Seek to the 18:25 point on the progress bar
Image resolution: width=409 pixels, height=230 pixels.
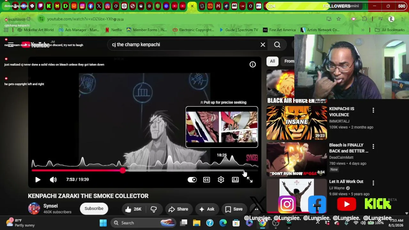(244, 171)
